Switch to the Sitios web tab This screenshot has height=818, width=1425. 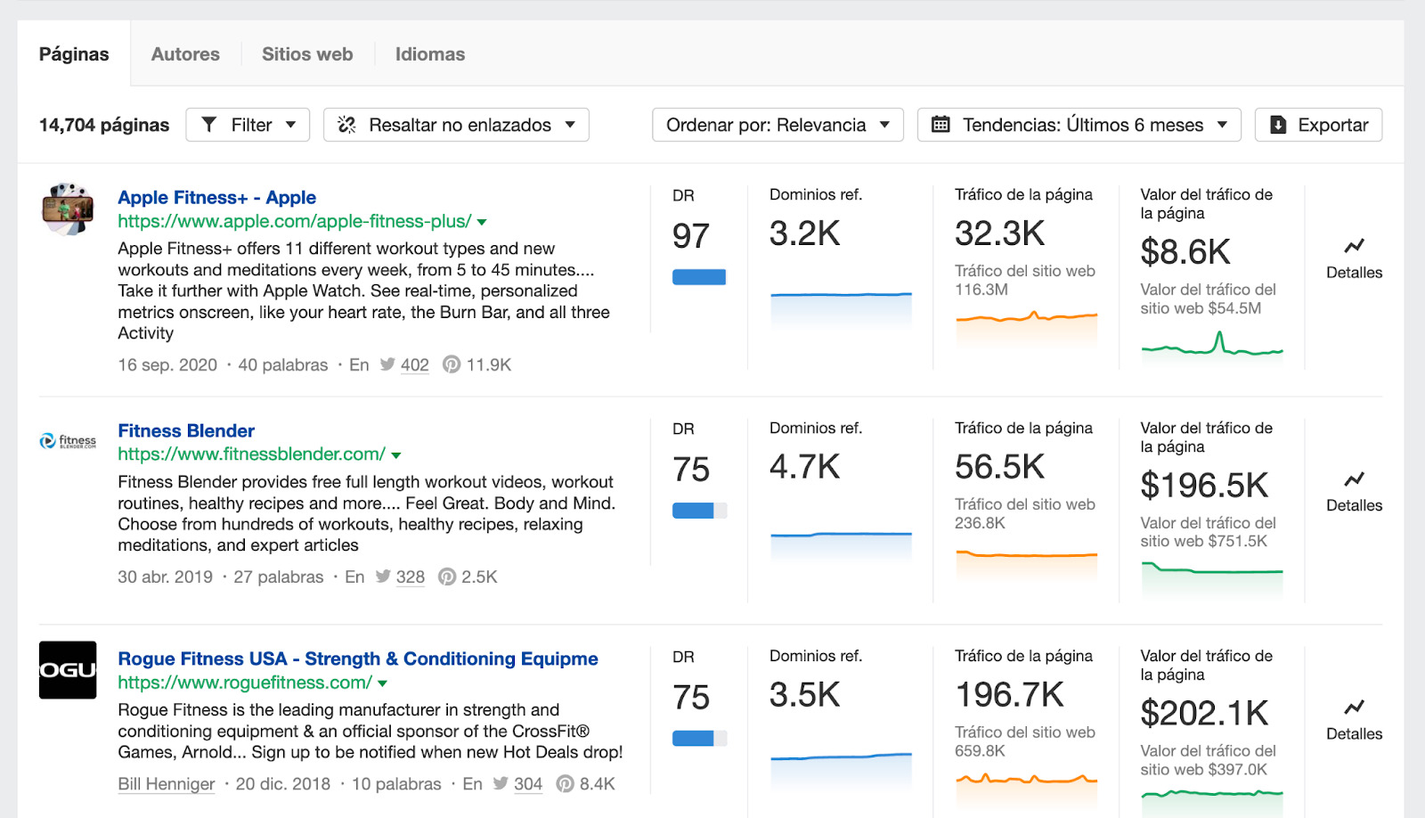pyautogui.click(x=307, y=54)
